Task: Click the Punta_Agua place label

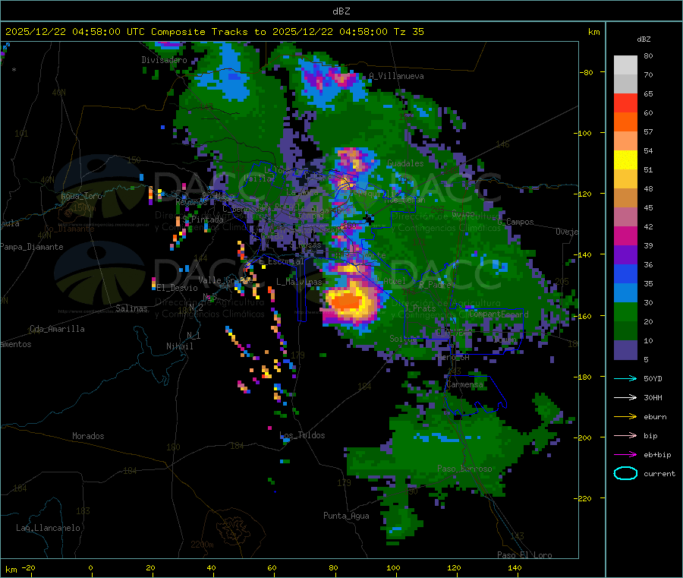Action: point(346,516)
